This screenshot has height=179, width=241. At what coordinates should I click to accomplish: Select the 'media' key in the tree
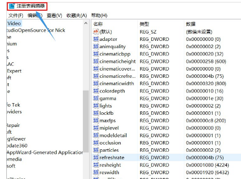pyautogui.click(x=14, y=159)
